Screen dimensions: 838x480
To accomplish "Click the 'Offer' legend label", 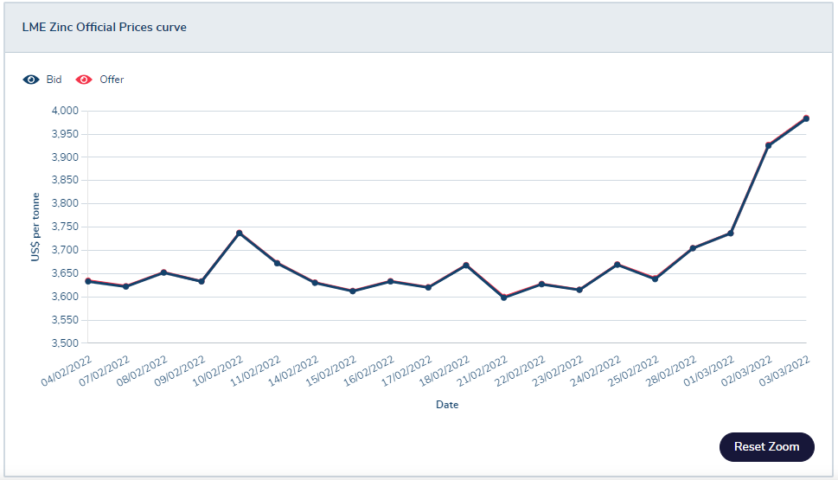I will tap(112, 80).
